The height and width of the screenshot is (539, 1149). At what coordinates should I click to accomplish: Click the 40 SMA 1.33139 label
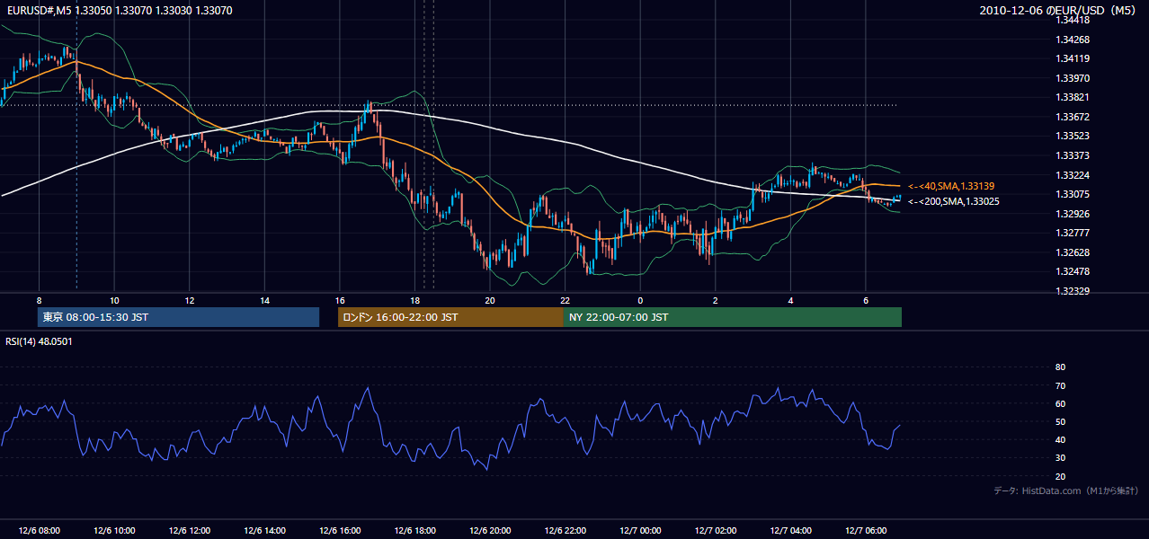click(x=951, y=186)
